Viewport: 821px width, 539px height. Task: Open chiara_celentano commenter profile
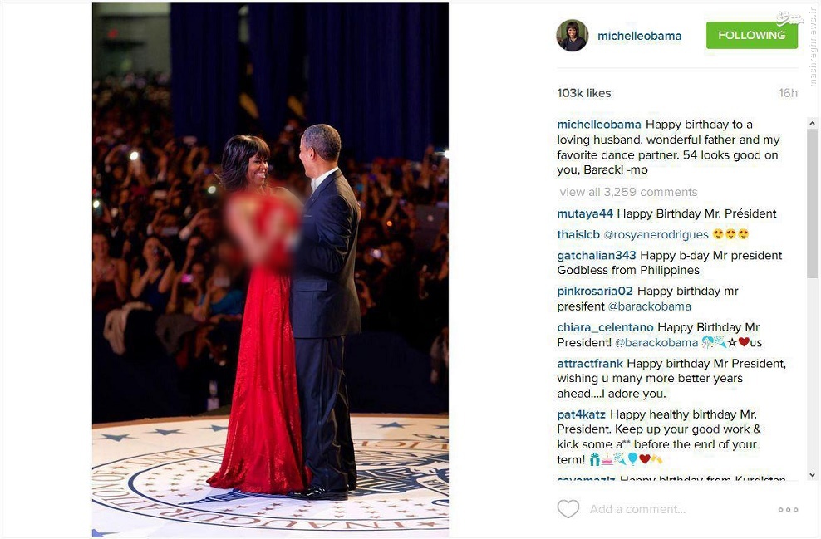pos(605,327)
